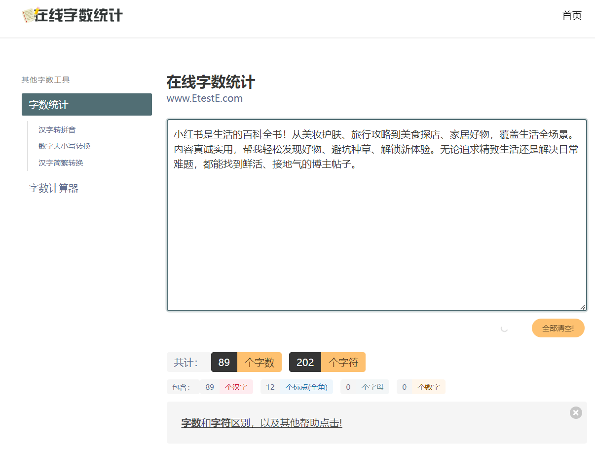The image size is (595, 450).
Task: Click the www.EtestE.com link
Action: point(205,98)
